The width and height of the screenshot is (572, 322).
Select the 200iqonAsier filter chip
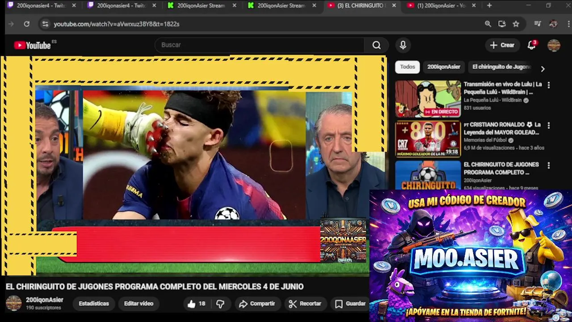coord(444,67)
